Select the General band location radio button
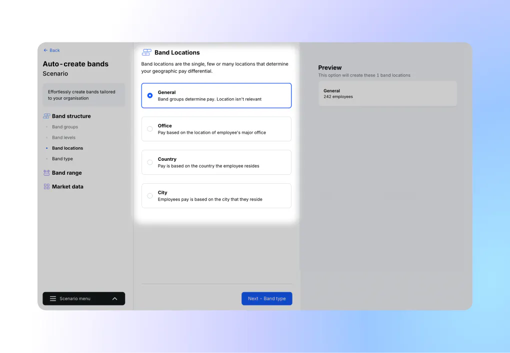The height and width of the screenshot is (353, 510). (x=149, y=95)
